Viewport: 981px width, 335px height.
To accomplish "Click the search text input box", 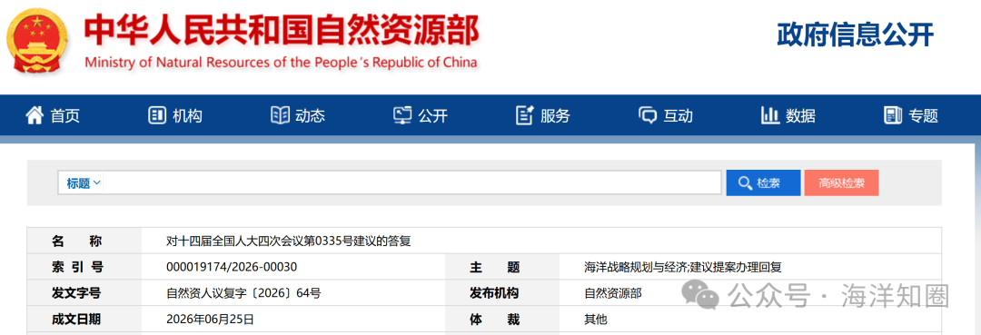I will click(x=412, y=183).
